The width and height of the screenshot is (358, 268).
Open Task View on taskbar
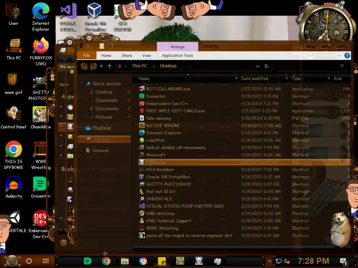[x=46, y=261]
